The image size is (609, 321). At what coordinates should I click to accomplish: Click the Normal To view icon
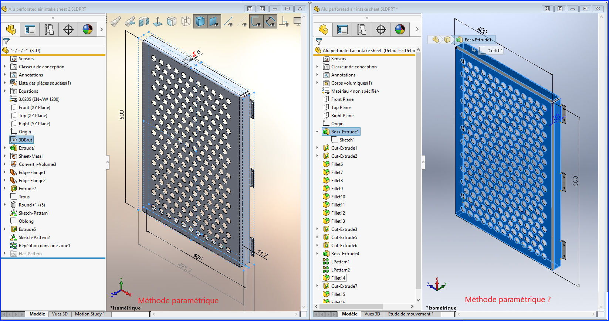click(158, 21)
